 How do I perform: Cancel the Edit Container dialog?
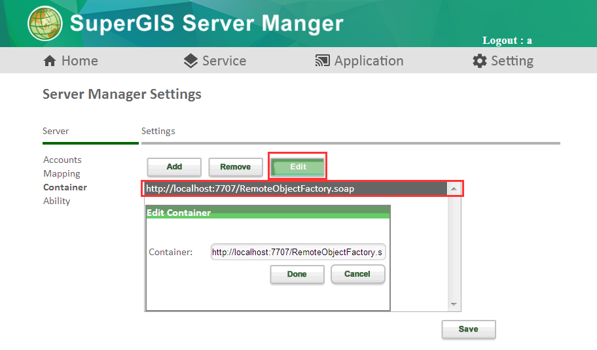click(x=357, y=274)
